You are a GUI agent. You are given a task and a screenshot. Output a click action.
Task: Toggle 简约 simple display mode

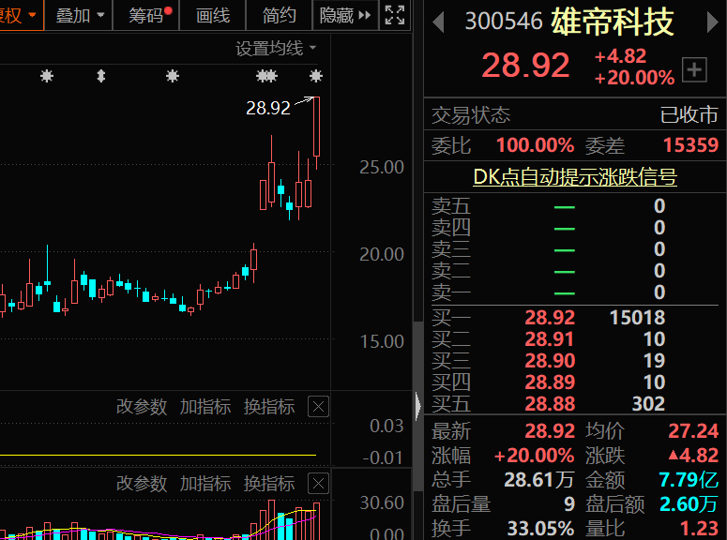279,15
